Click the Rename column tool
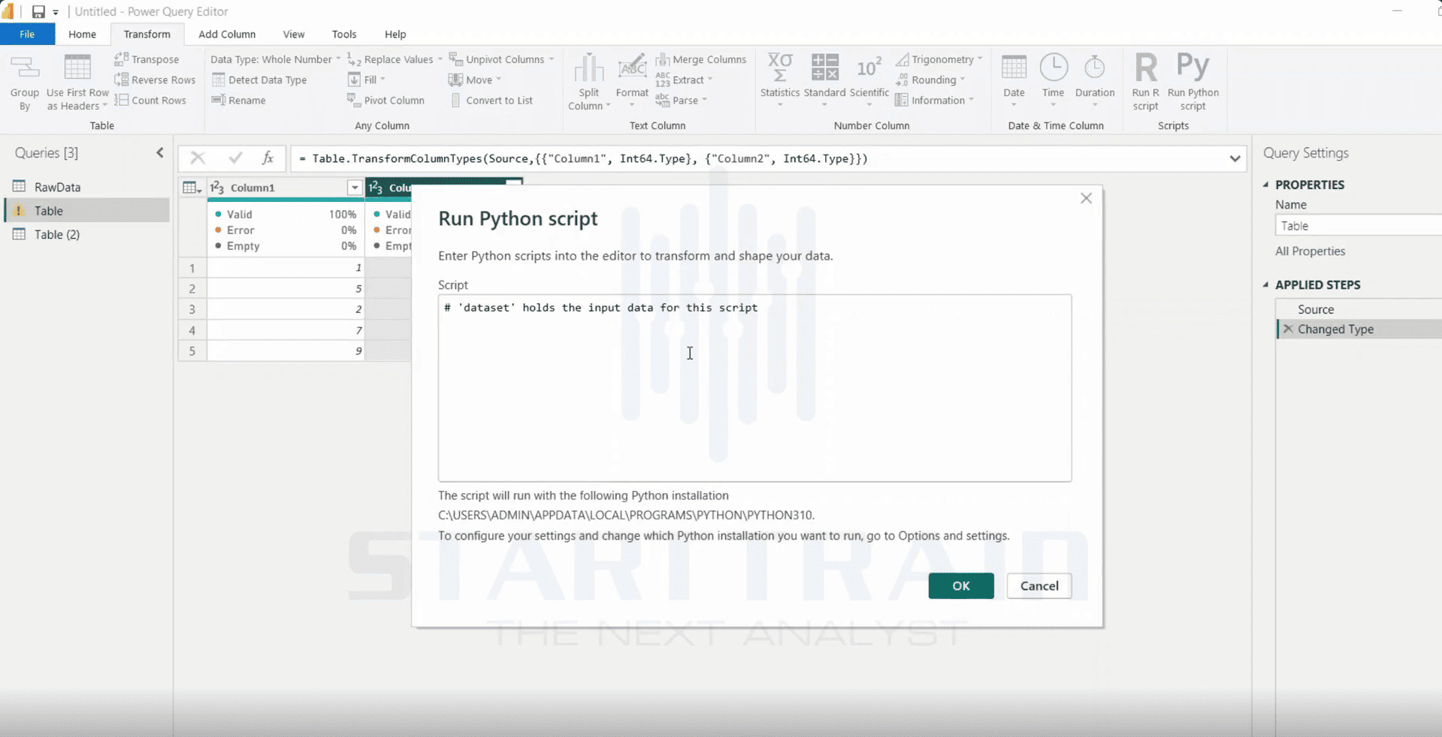The height and width of the screenshot is (737, 1442). coord(239,100)
